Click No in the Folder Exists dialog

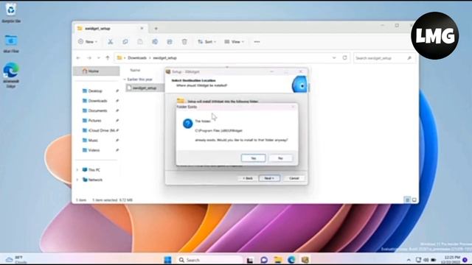(280, 158)
